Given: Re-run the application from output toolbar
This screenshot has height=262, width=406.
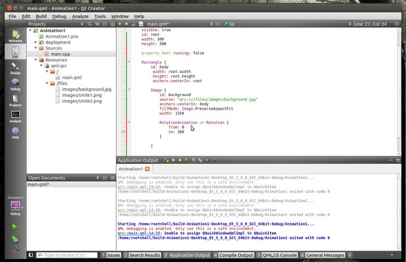Looking at the screenshot, I should (x=187, y=160).
